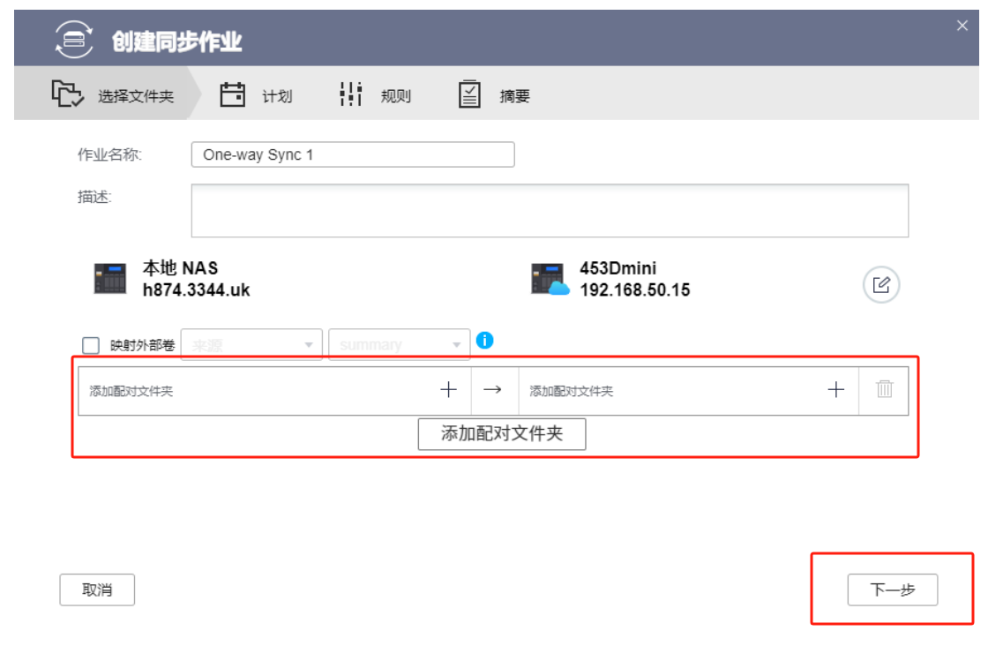Select the 选择文件夹 step tab
This screenshot has height=646, width=1003.
pos(113,96)
